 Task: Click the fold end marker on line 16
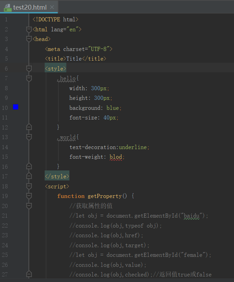(29, 166)
